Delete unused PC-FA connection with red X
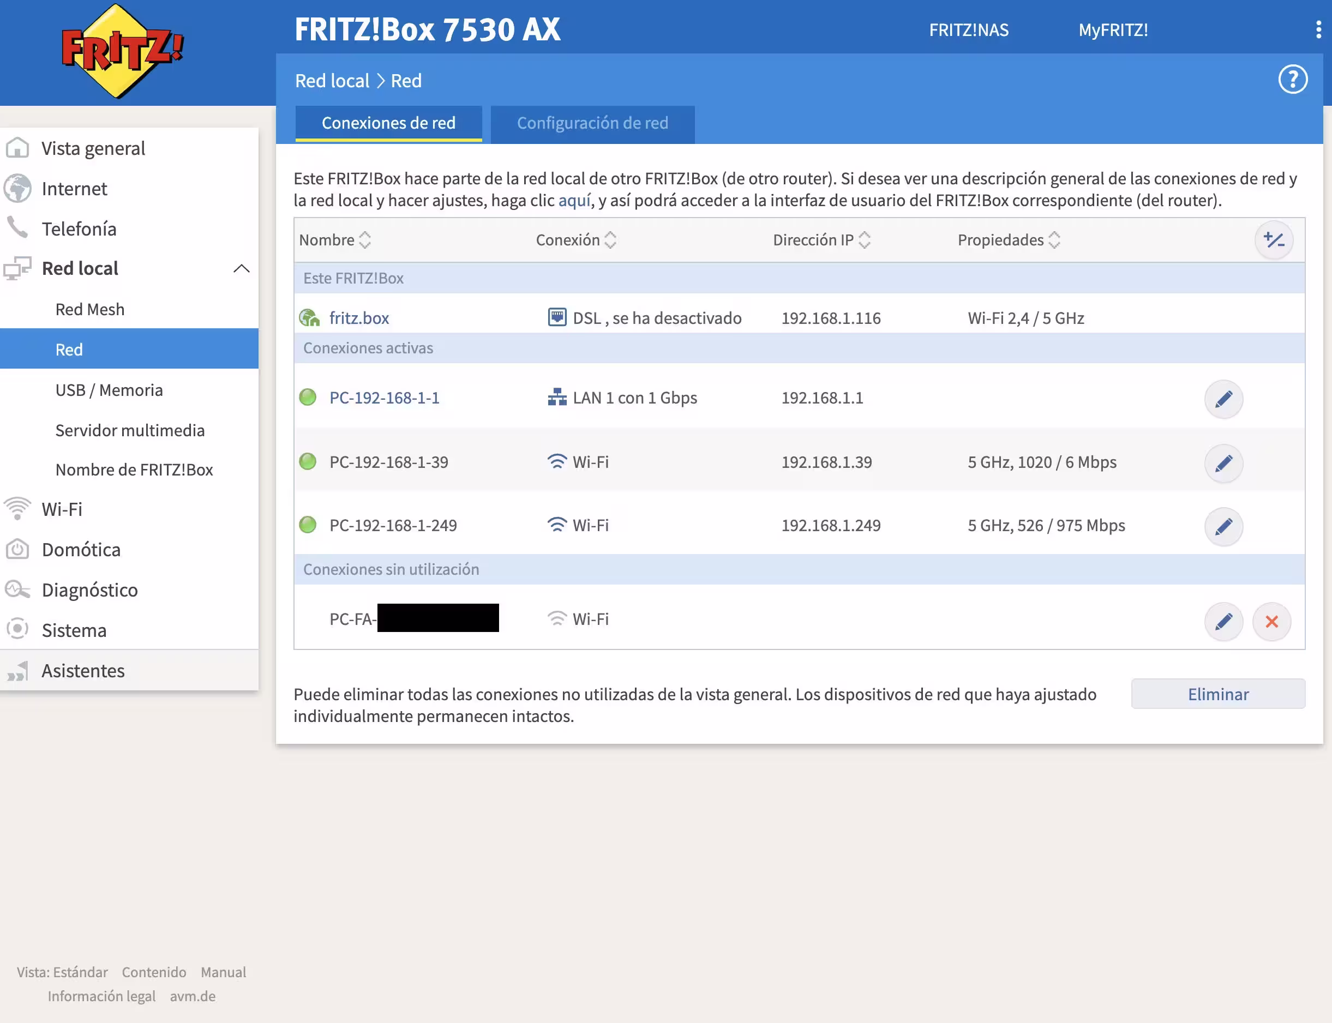1332x1023 pixels. click(x=1271, y=621)
